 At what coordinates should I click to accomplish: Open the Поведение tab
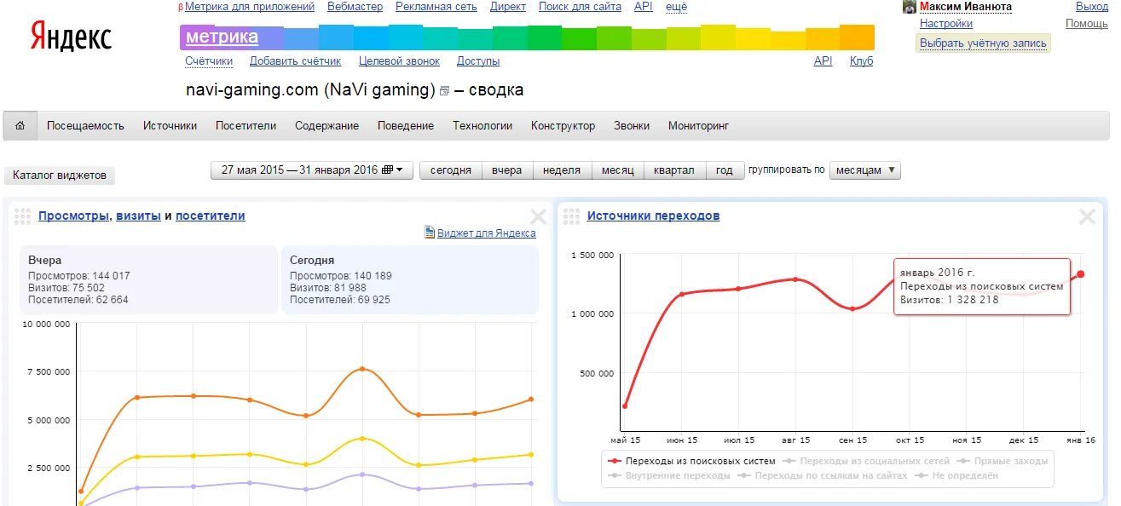tap(406, 125)
